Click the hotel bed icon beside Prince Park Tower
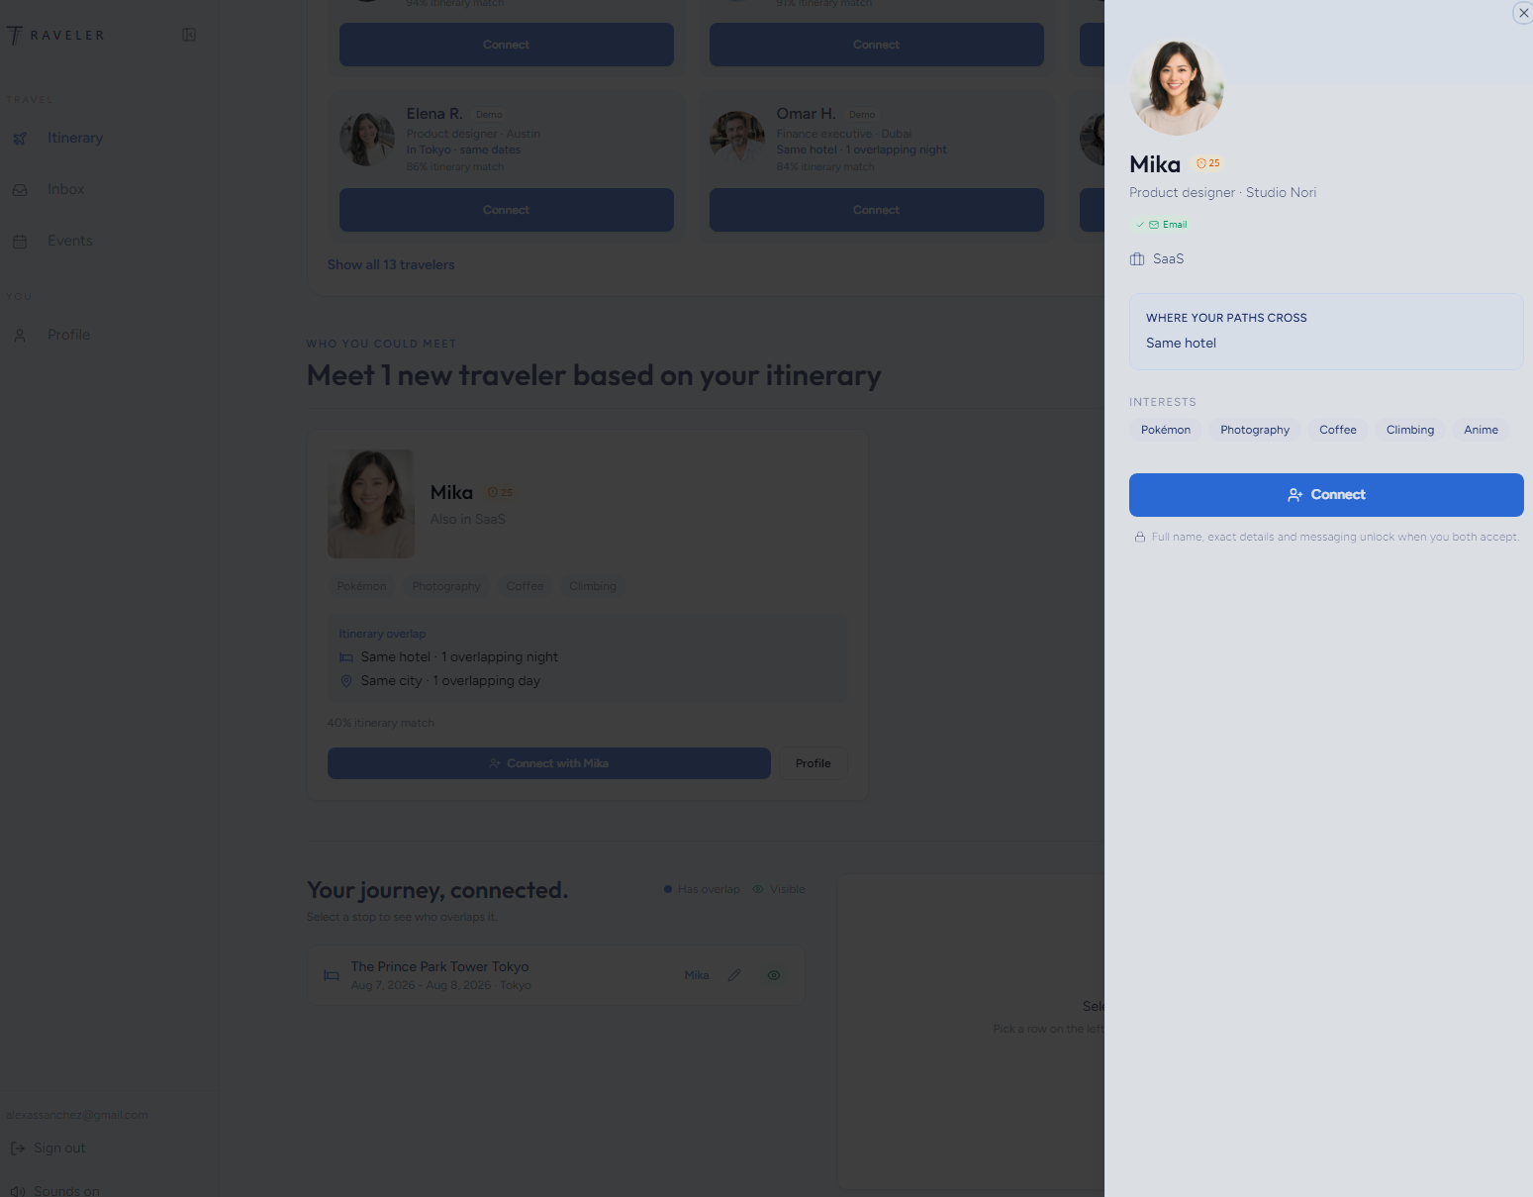Image resolution: width=1533 pixels, height=1197 pixels. point(332,975)
